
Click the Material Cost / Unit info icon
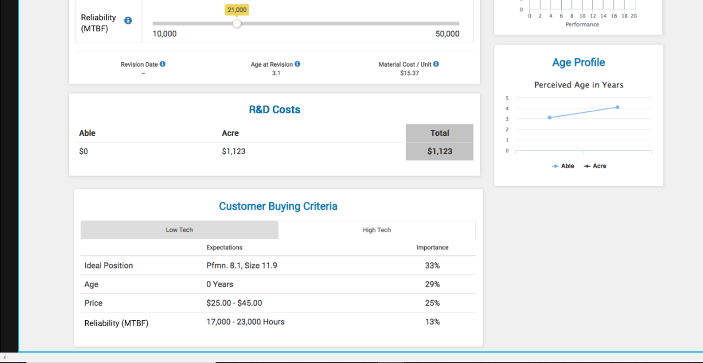pos(436,64)
